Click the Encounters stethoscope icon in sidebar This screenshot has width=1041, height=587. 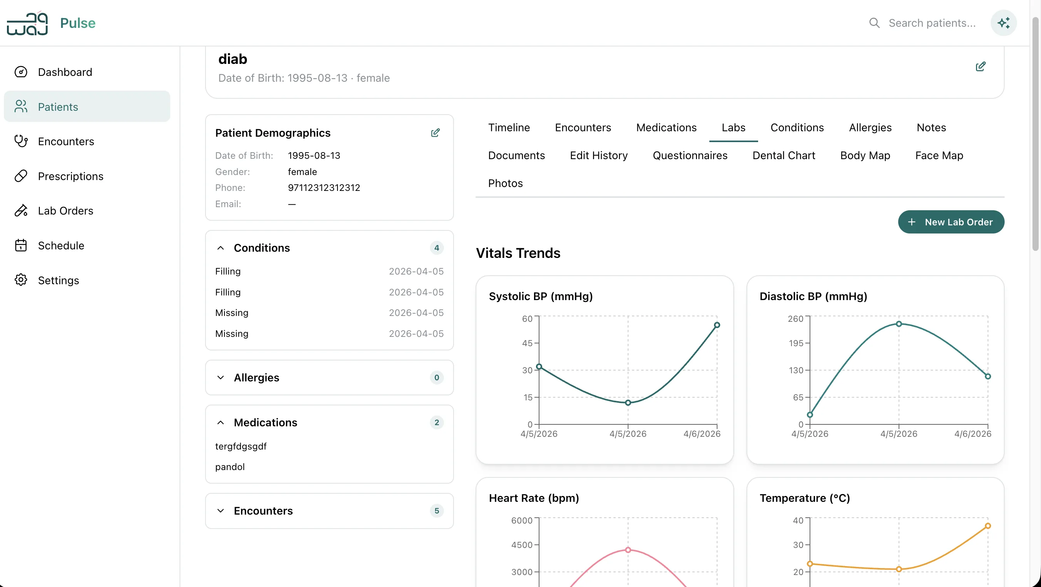(x=21, y=141)
